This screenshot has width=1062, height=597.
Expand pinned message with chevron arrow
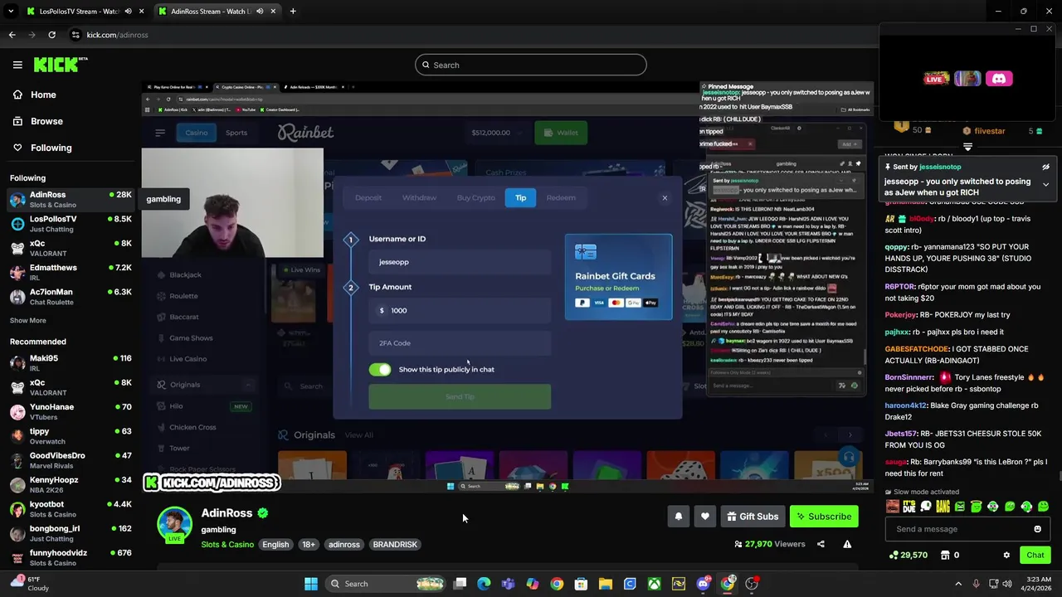1045,184
